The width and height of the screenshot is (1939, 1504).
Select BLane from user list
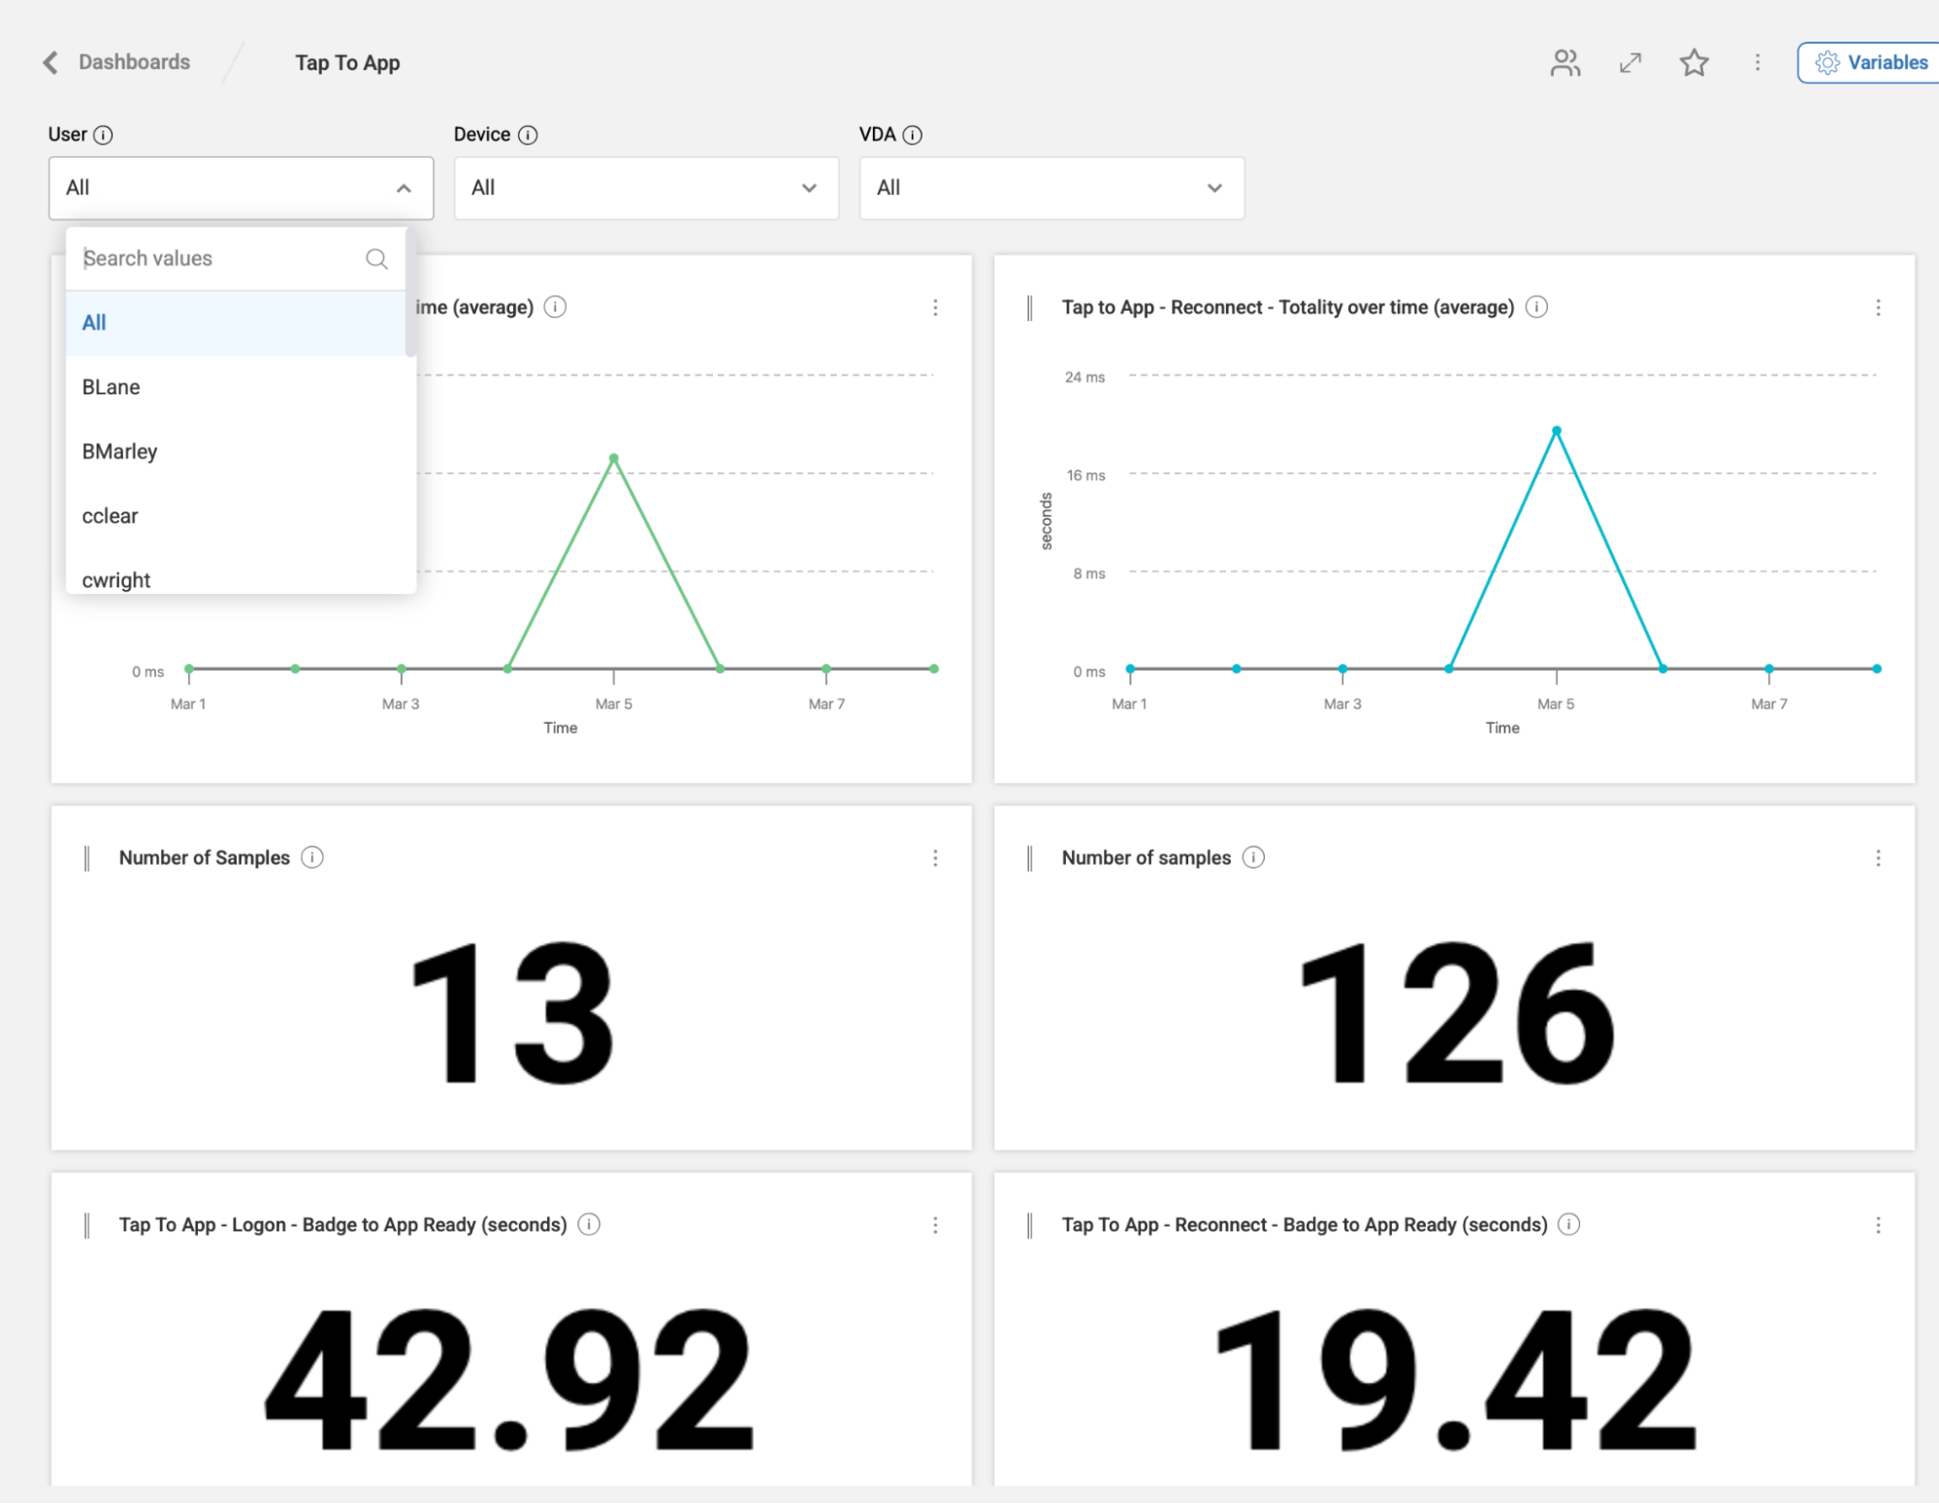[x=112, y=387]
